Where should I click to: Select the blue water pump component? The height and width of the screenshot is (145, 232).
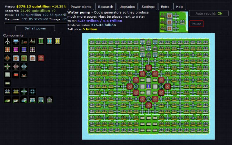[7, 92]
